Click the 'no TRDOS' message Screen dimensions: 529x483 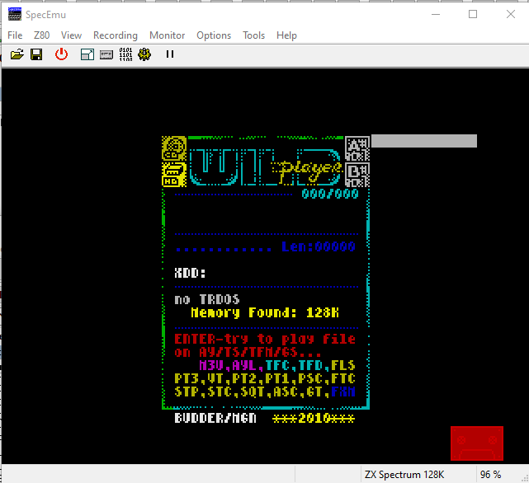click(x=207, y=299)
